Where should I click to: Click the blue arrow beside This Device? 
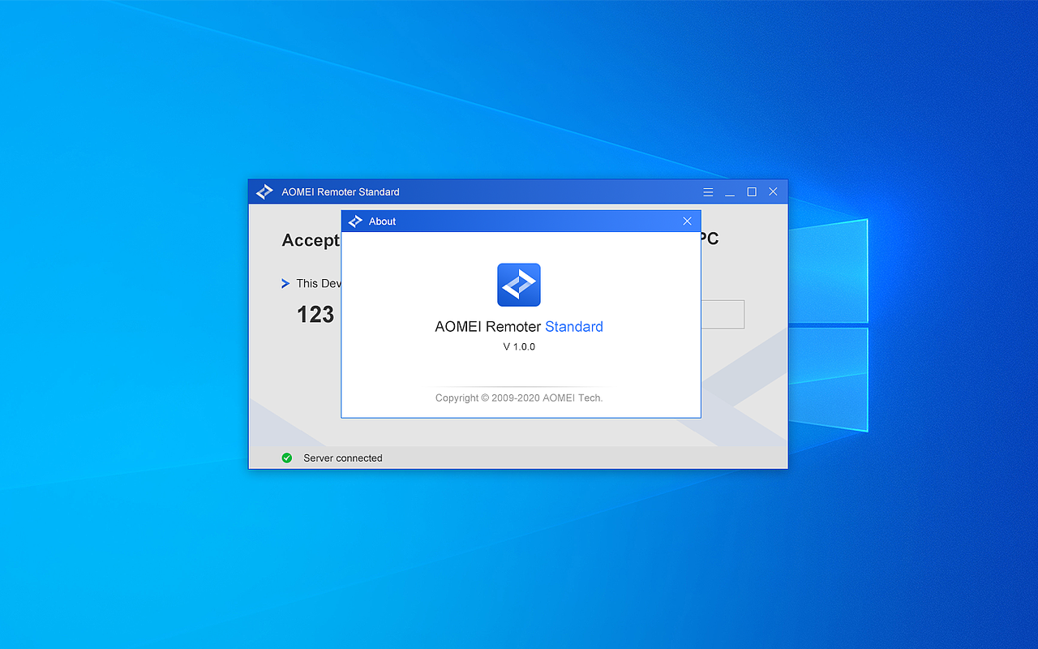285,283
